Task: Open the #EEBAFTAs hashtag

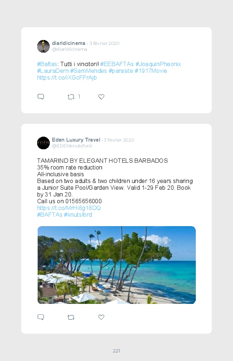Action: point(117,64)
